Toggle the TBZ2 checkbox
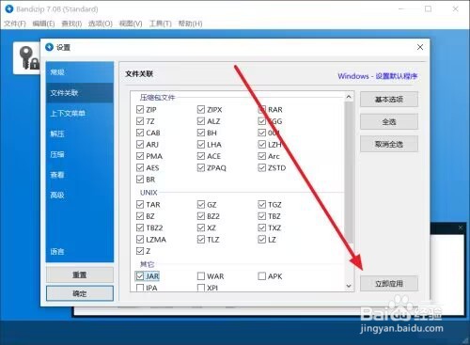The image size is (470, 345). [140, 227]
